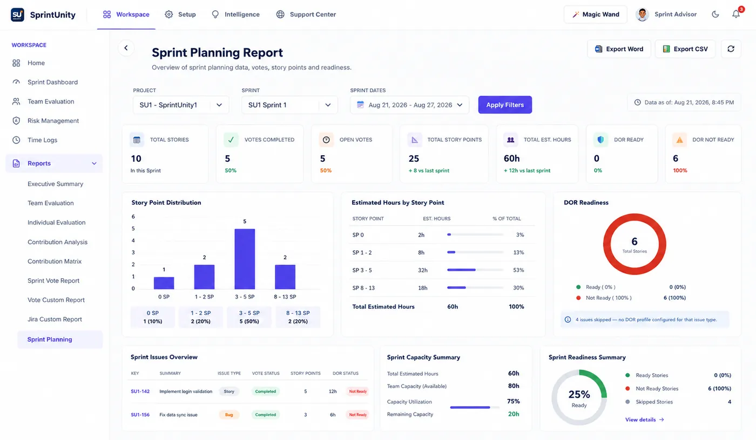This screenshot has width=756, height=440.
Task: Open the Project dropdown SU1 - SprintUnity1
Action: [x=181, y=105]
